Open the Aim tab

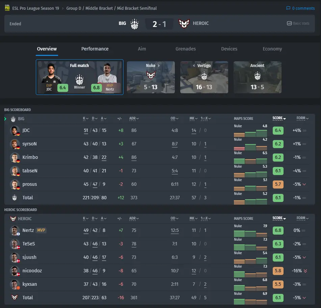pos(142,49)
